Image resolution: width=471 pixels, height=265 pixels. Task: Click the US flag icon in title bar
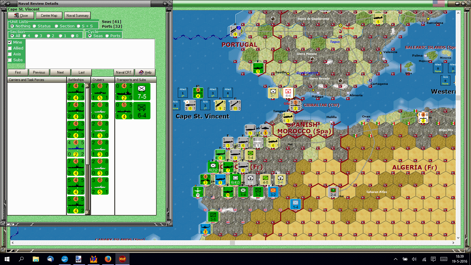pos(439,4)
